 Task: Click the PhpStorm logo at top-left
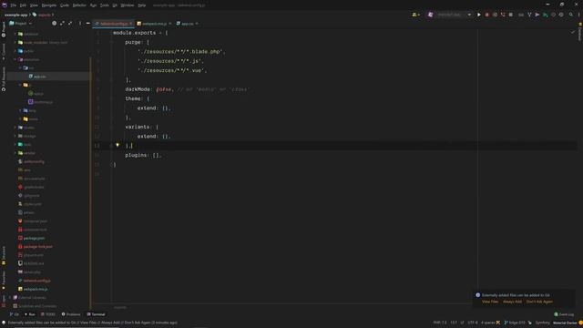(x=5, y=5)
